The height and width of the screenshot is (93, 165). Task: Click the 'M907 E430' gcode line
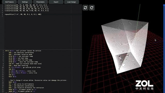pyautogui.click(x=13, y=82)
